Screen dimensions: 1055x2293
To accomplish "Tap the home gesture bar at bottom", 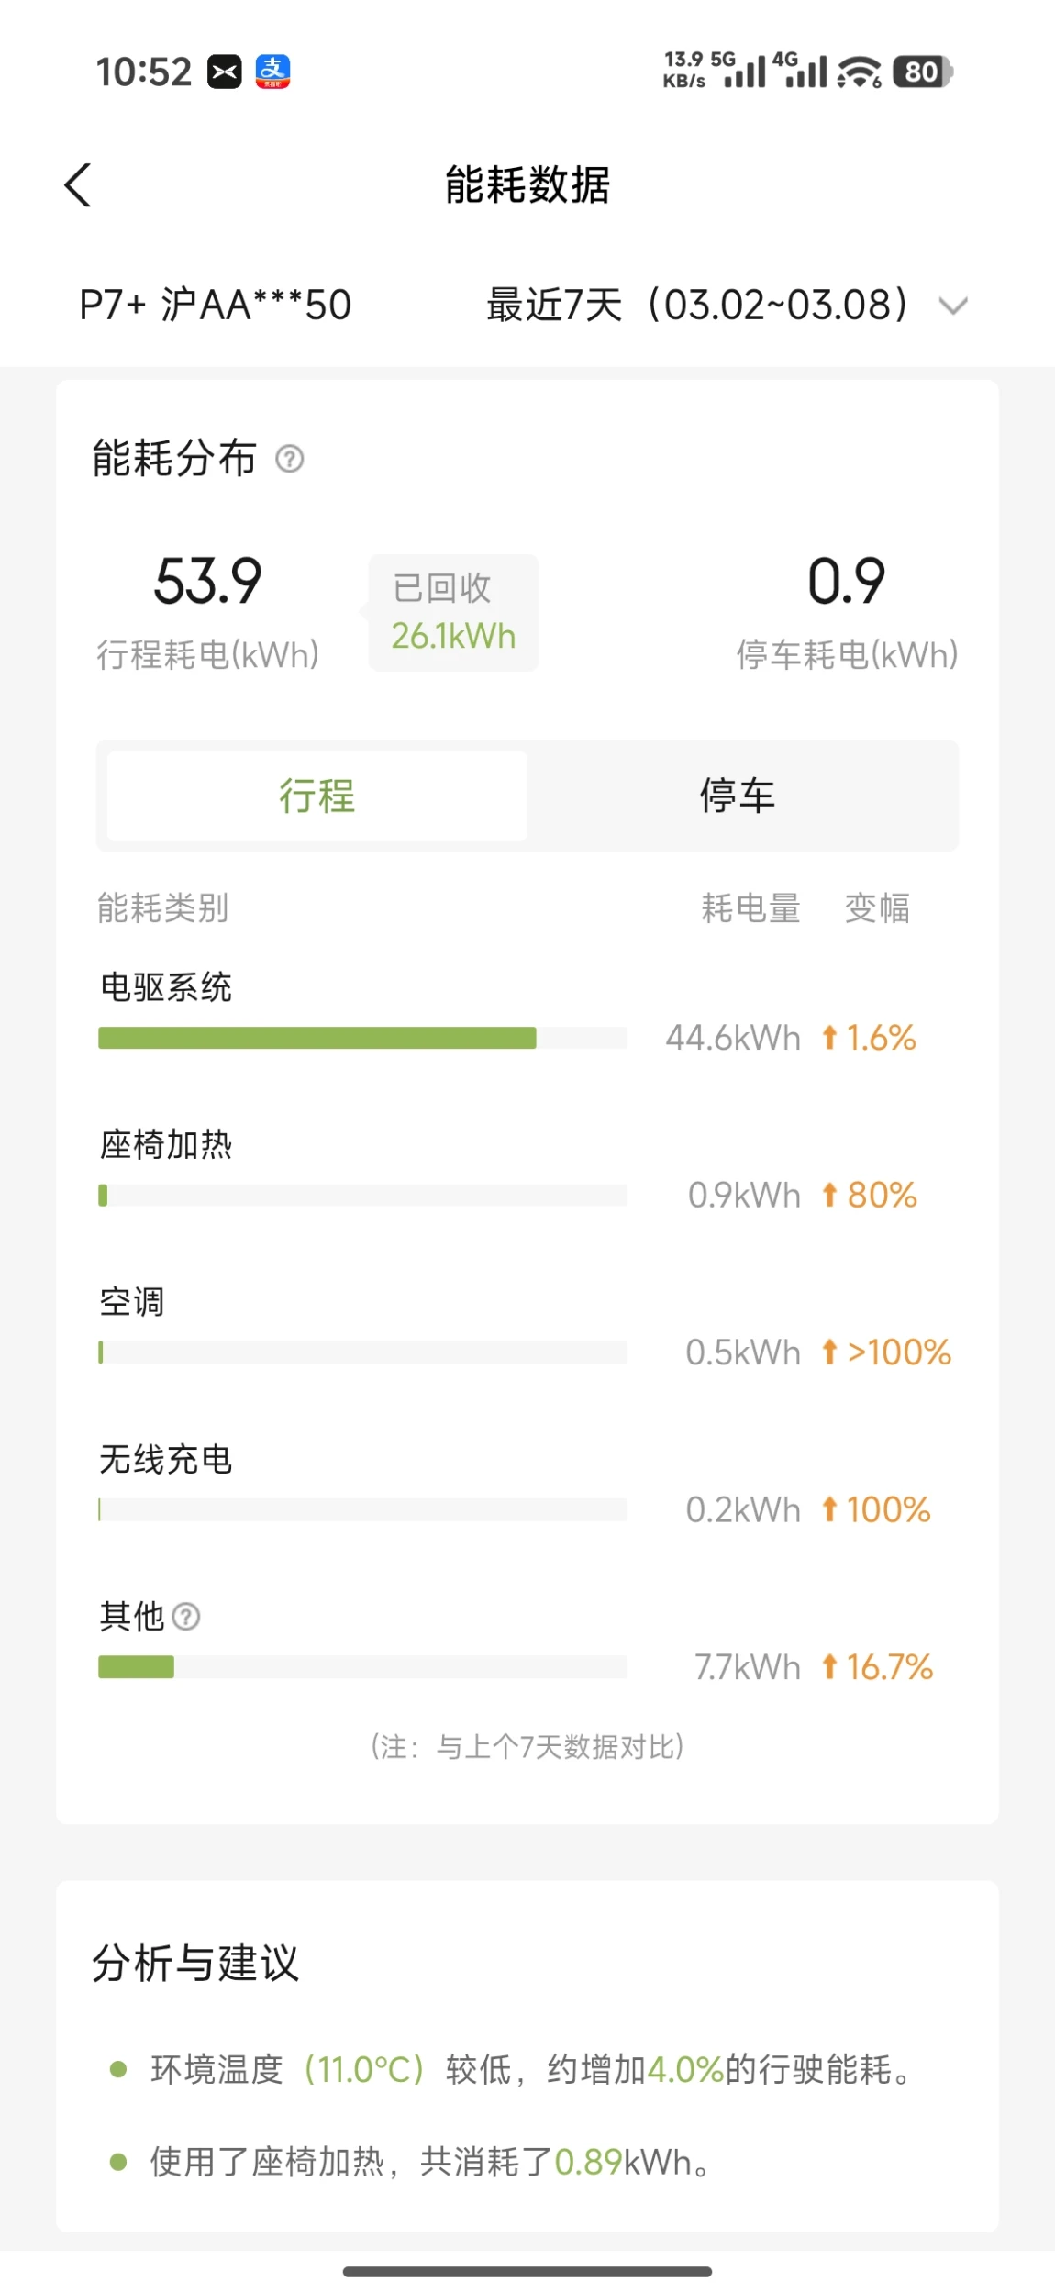I will [x=527, y=2271].
